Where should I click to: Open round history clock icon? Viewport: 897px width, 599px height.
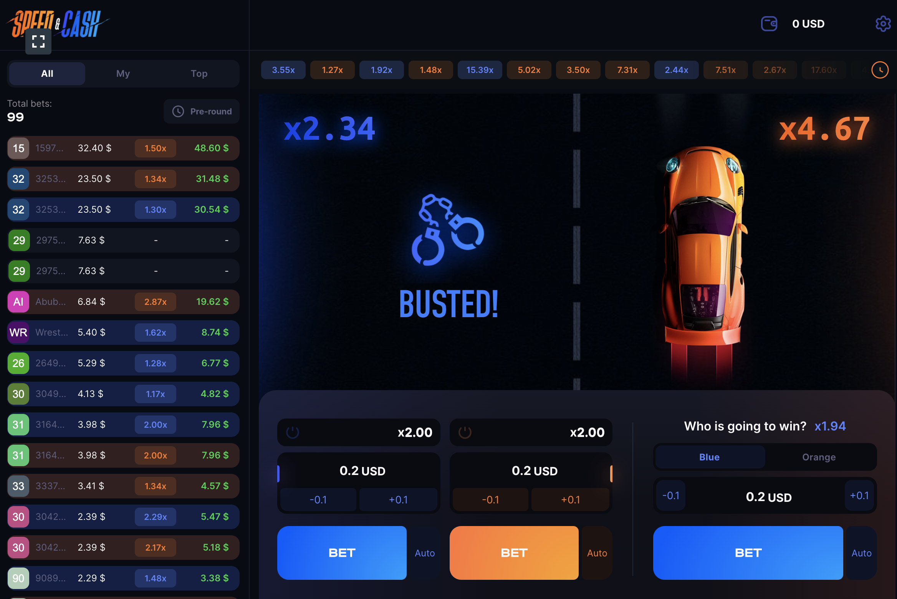(x=880, y=70)
